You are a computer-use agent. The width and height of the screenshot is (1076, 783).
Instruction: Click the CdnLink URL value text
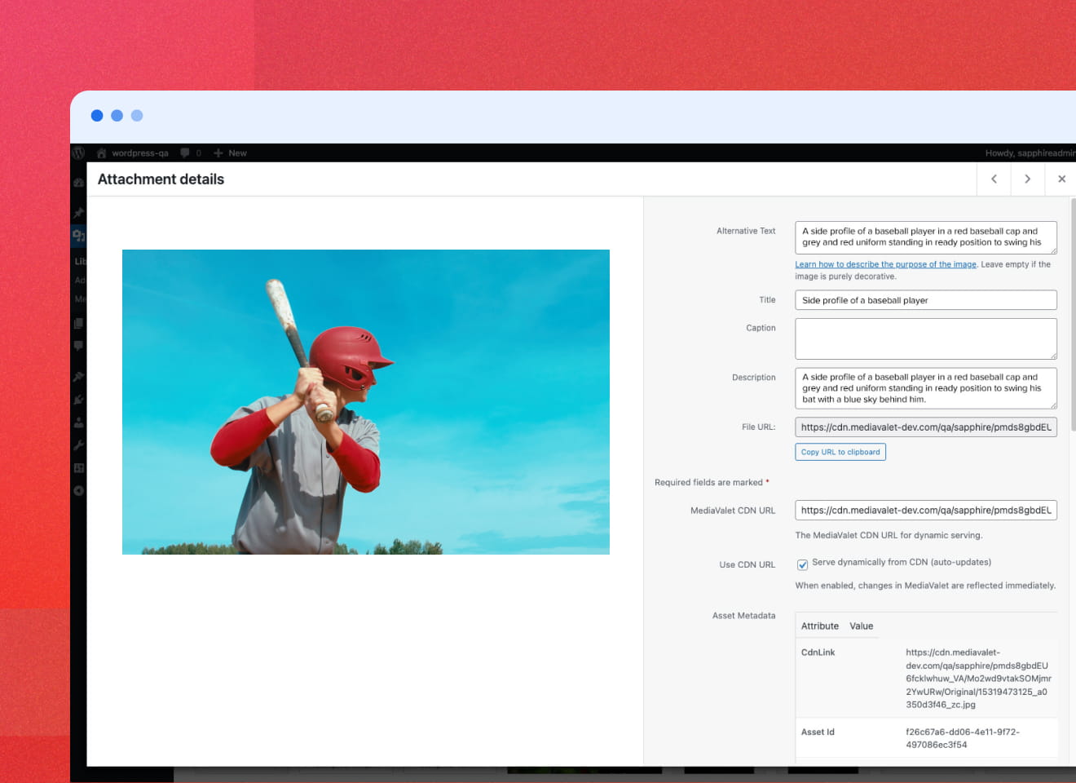coord(978,679)
